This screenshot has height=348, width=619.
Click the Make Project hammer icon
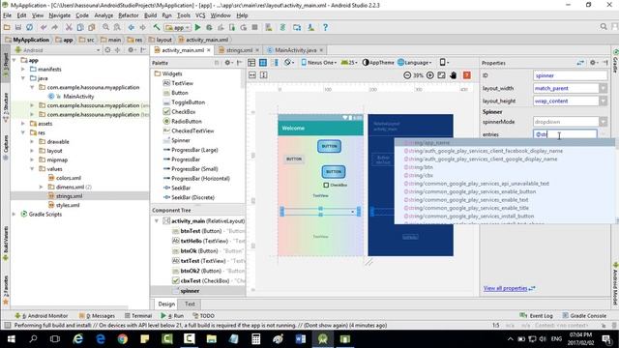click(x=157, y=27)
